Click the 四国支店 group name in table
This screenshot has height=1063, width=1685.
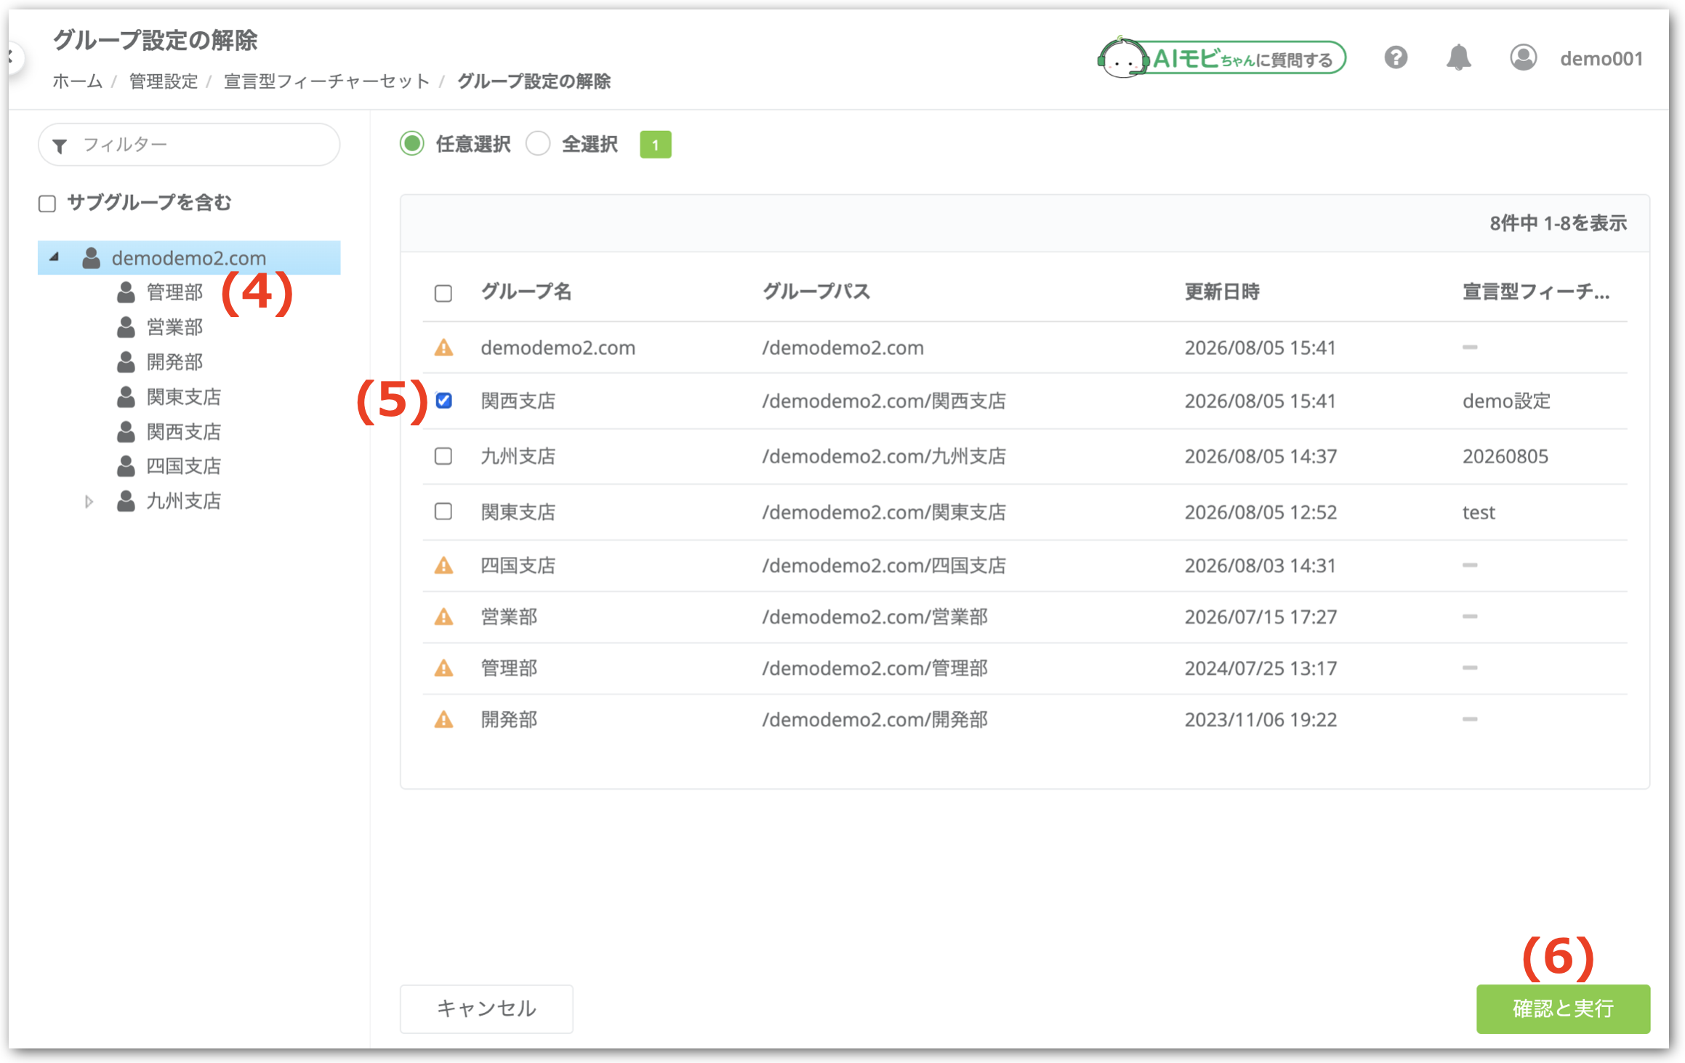tap(518, 565)
